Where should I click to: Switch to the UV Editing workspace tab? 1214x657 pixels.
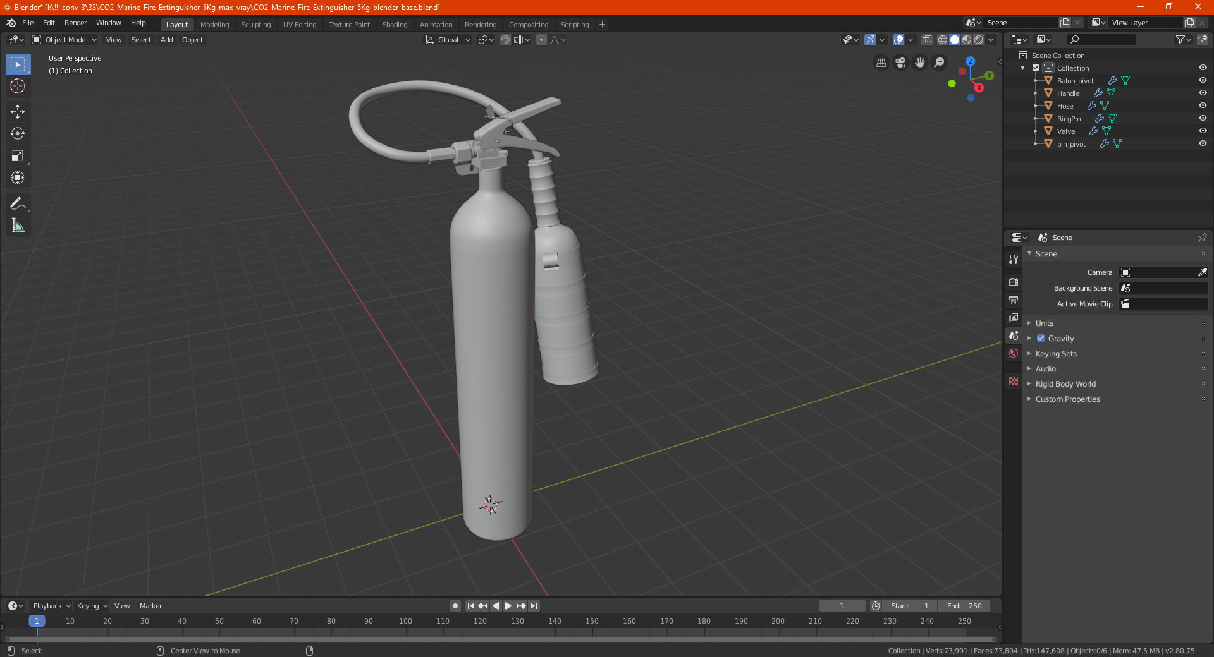coord(300,25)
